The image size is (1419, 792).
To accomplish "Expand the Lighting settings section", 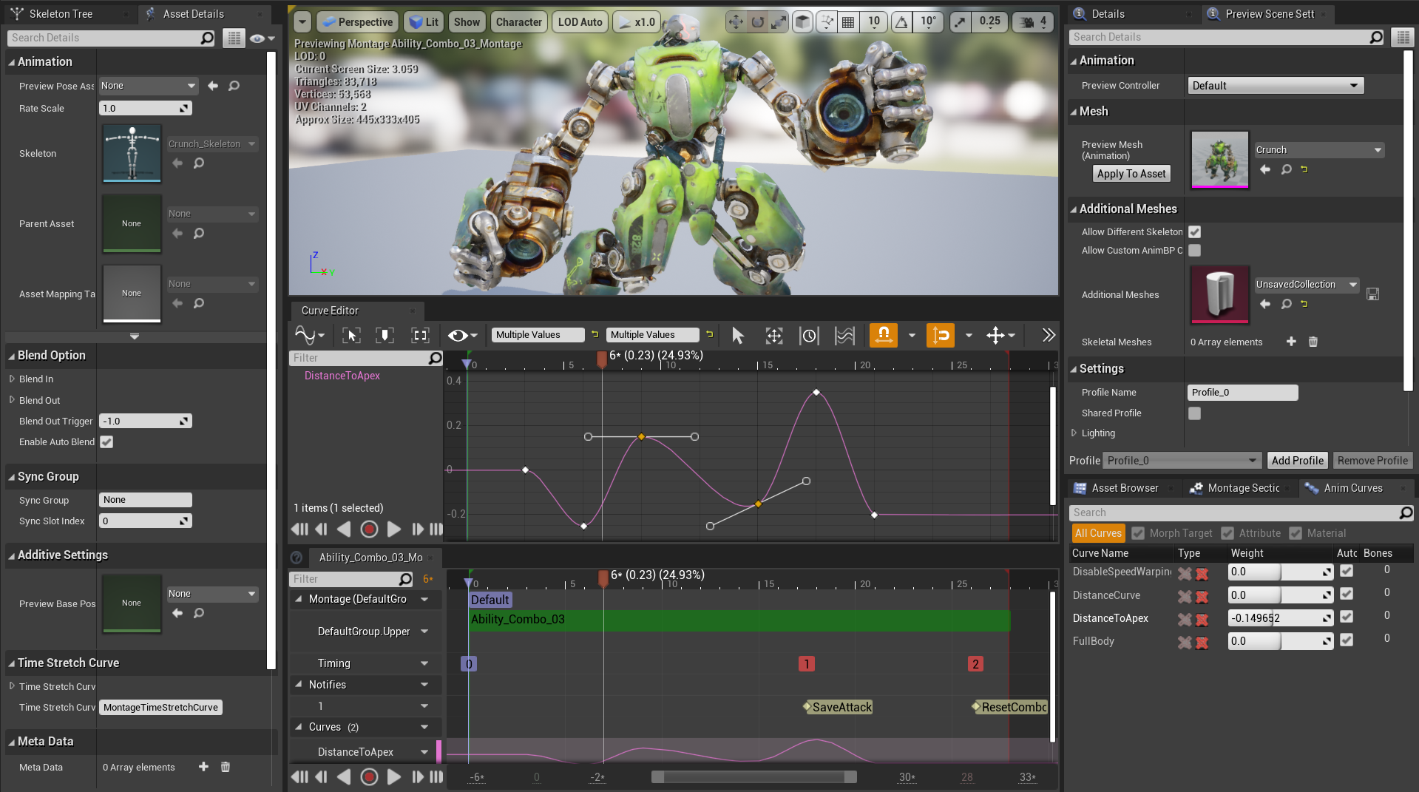I will point(1074,433).
